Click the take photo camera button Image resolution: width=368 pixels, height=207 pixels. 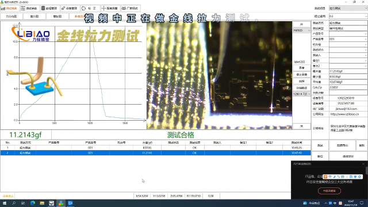pyautogui.click(x=301, y=81)
